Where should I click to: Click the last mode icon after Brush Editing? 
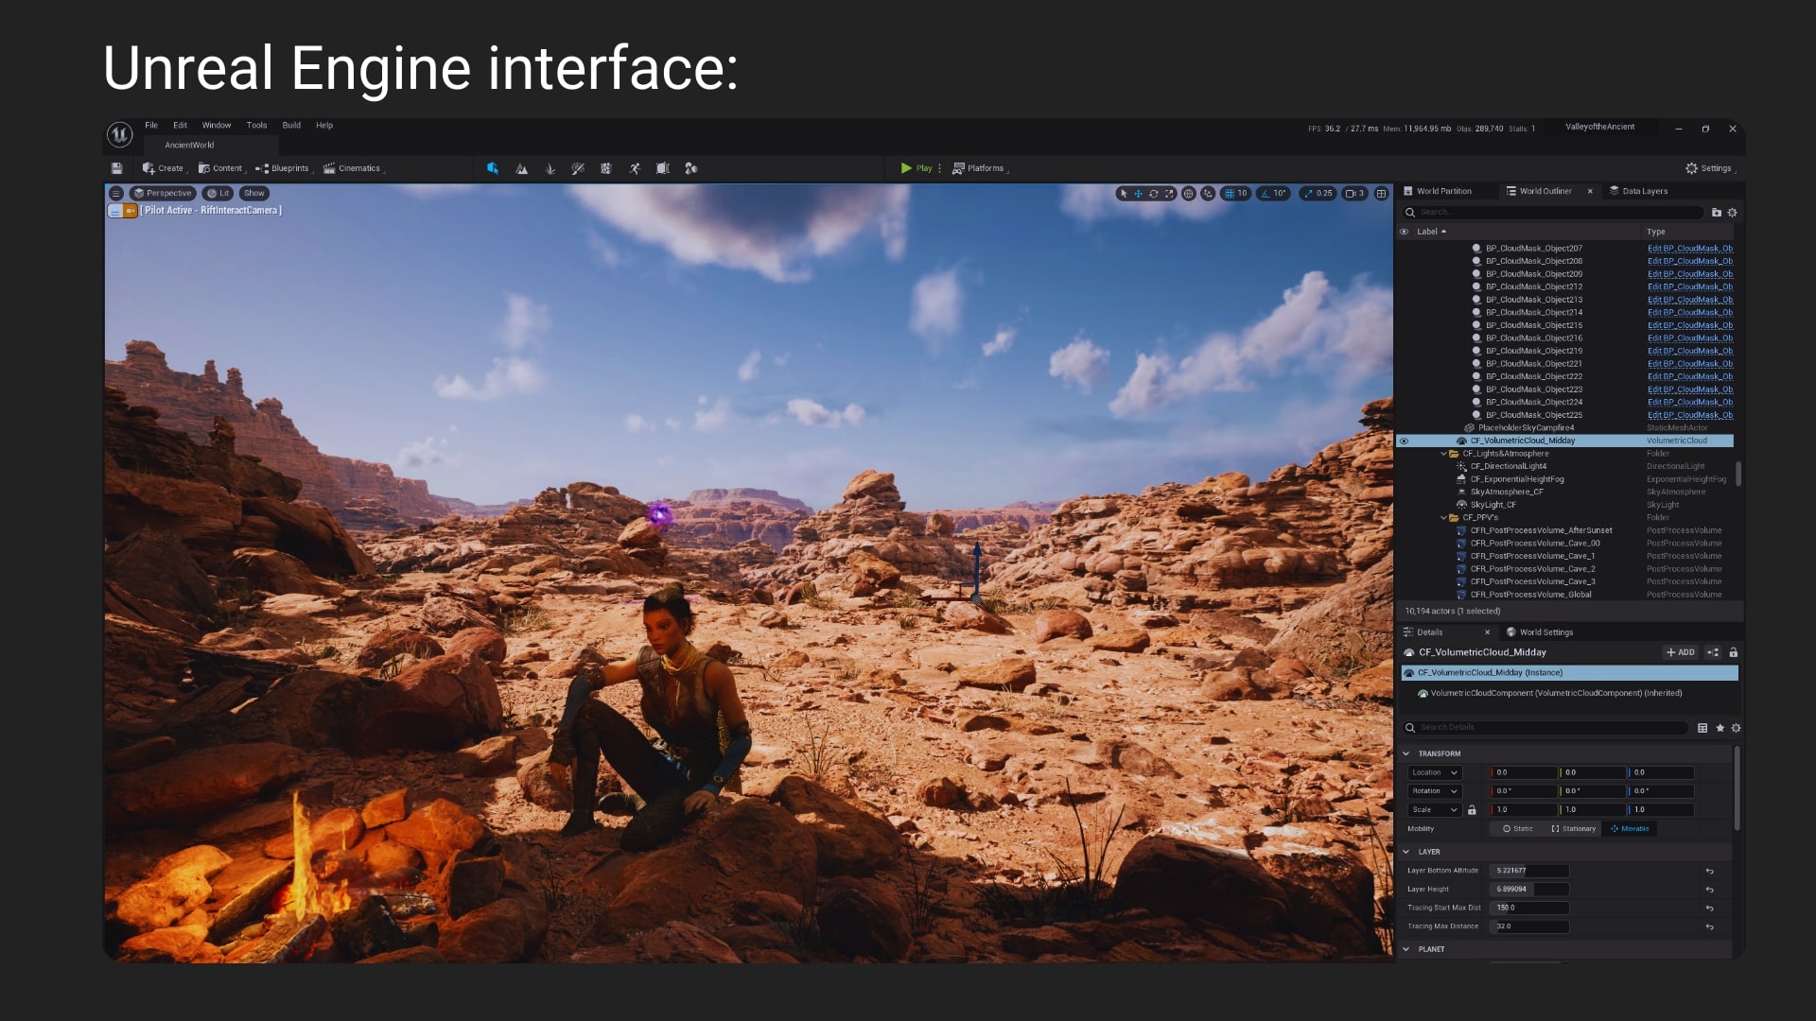pos(691,168)
